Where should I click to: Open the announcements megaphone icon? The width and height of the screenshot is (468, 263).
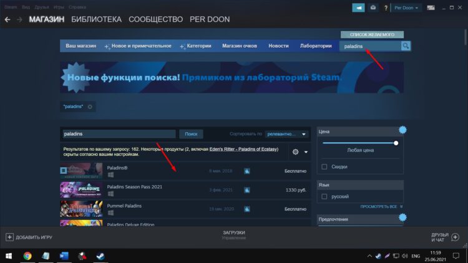(x=358, y=7)
